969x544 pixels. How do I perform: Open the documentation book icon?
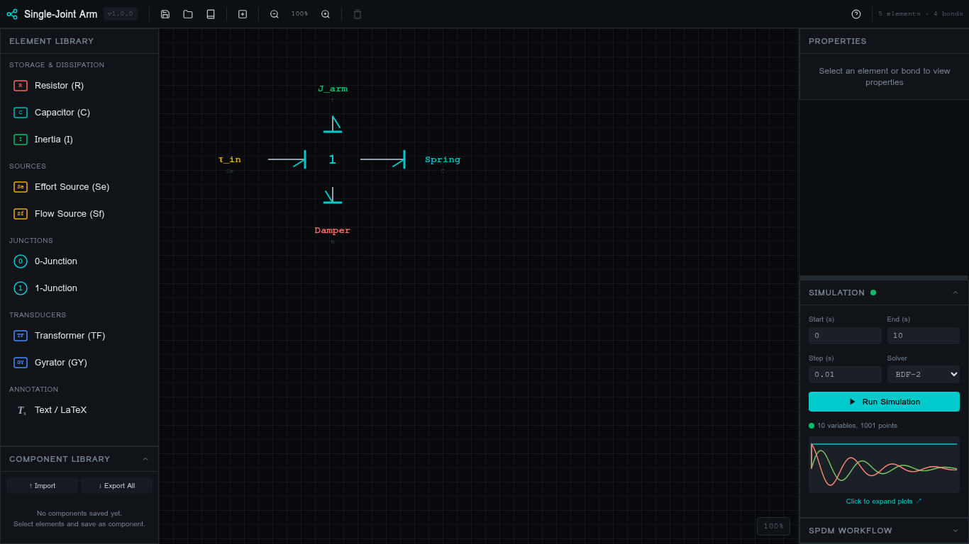[x=211, y=14]
